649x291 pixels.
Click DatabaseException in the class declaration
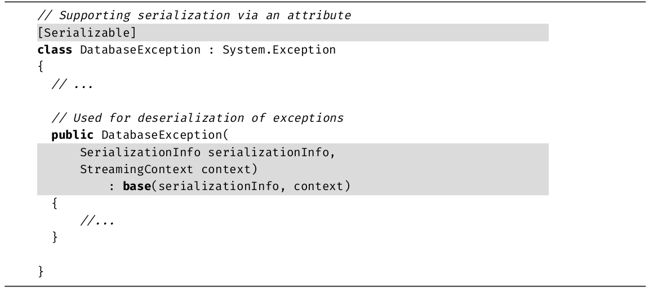tap(140, 50)
